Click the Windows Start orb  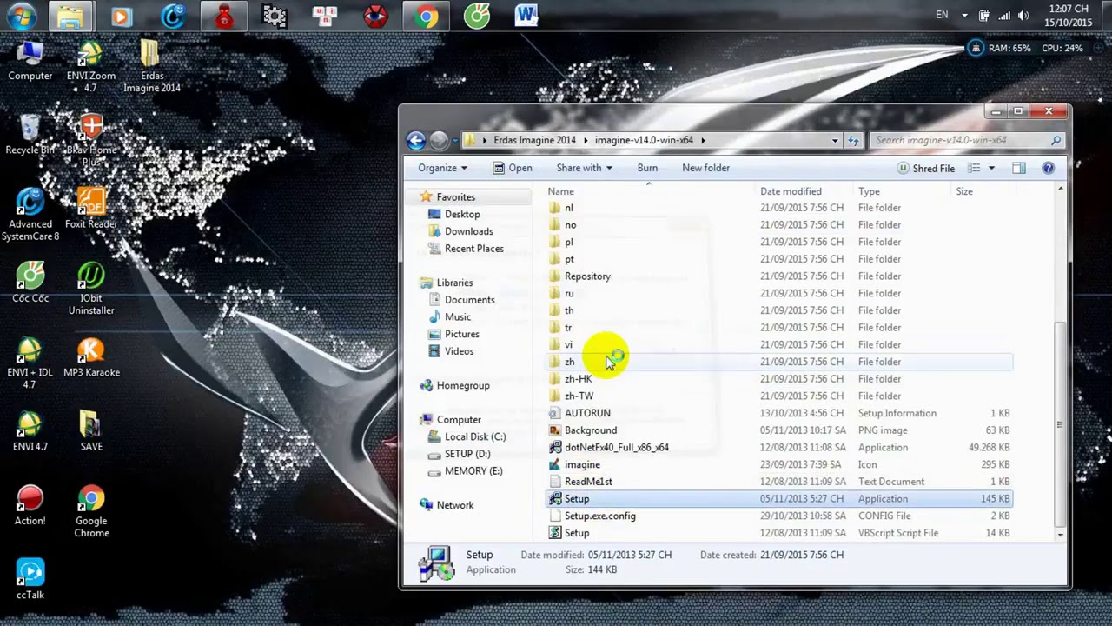pos(21,16)
